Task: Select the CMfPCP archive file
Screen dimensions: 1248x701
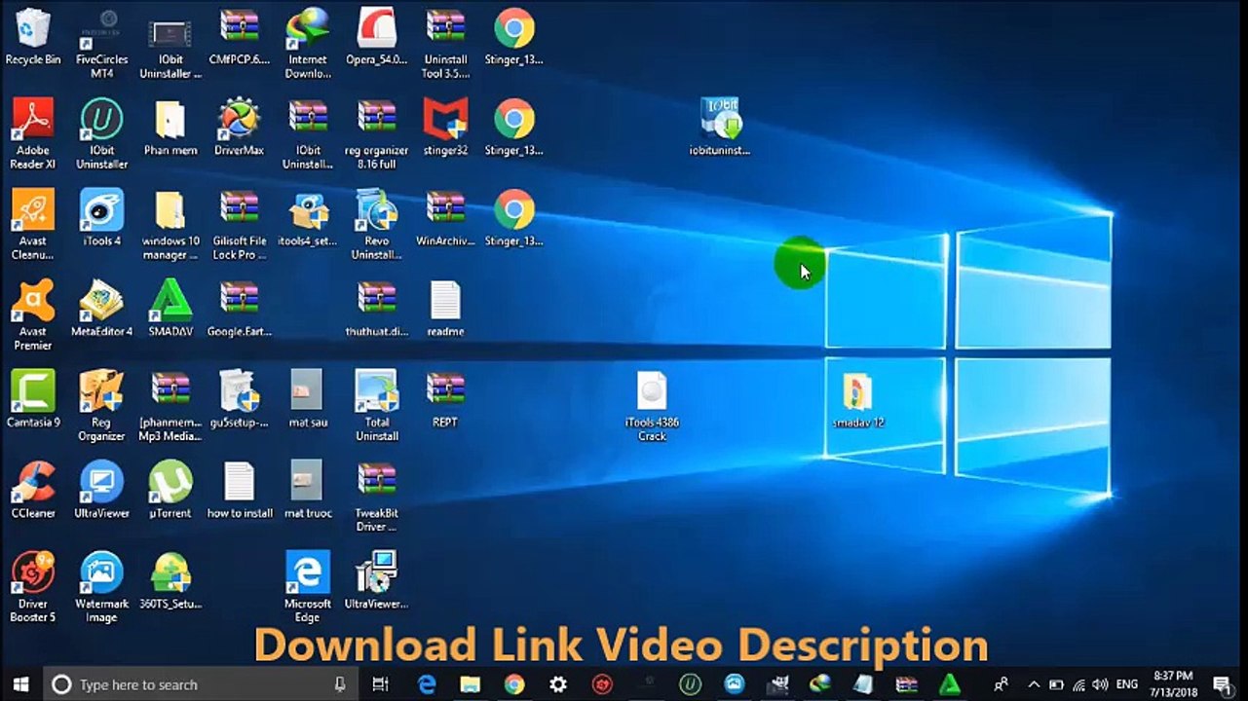Action: click(239, 37)
